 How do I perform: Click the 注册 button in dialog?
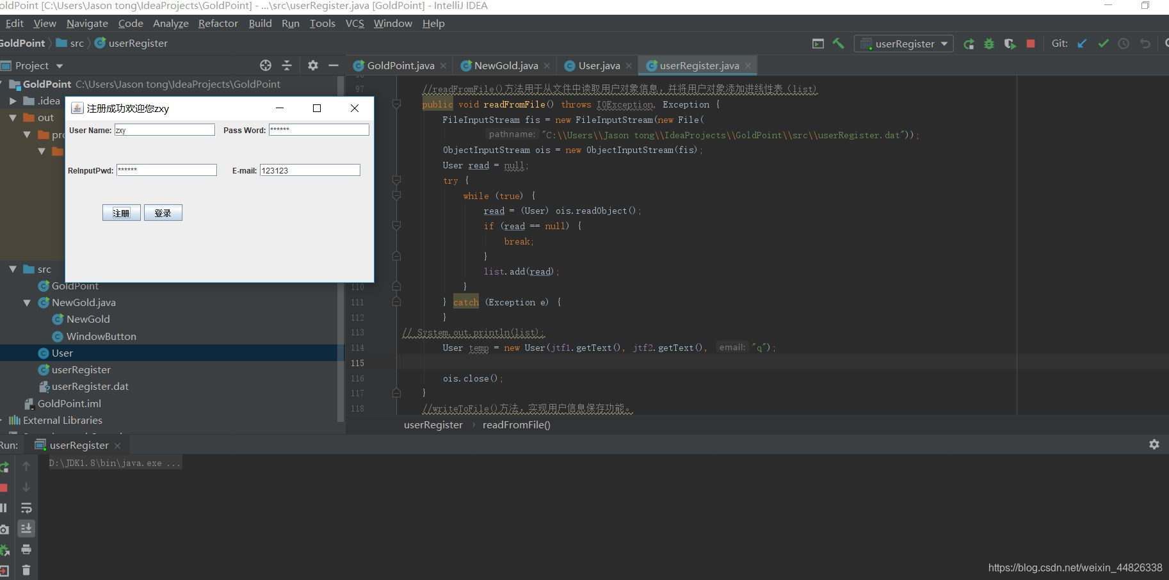tap(122, 213)
